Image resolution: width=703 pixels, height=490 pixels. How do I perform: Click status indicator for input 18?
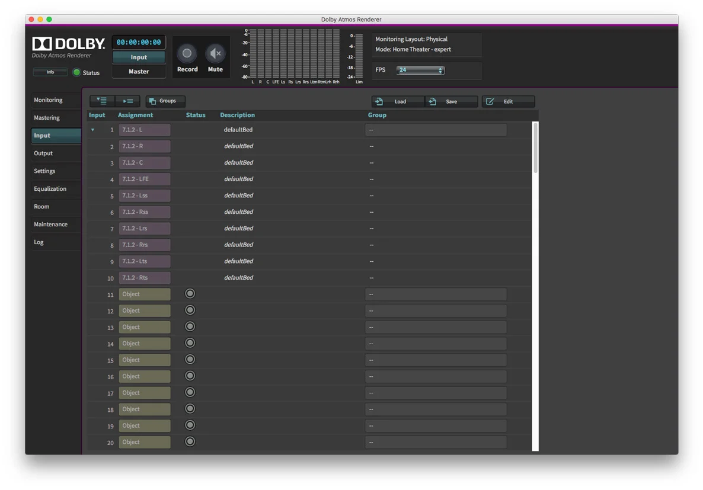(190, 409)
